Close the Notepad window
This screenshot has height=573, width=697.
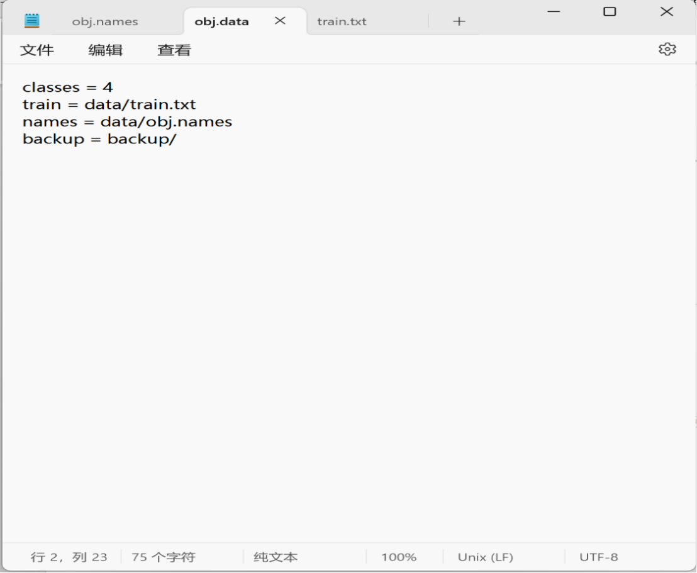[x=666, y=11]
